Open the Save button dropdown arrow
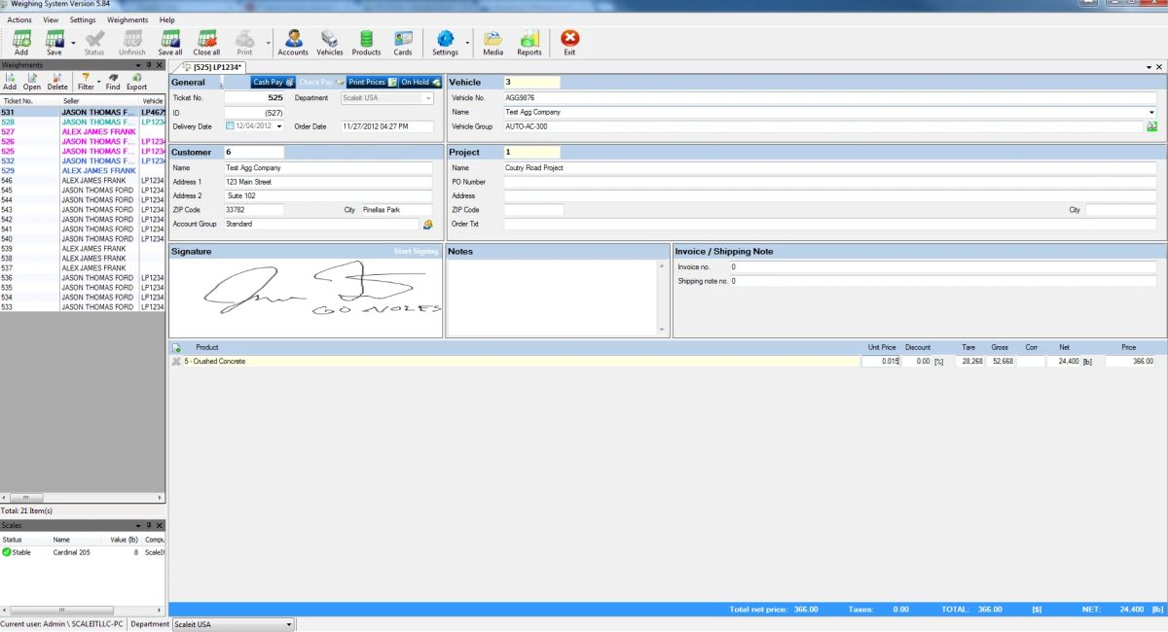Screen dimensions: 1168x632 click(73, 43)
